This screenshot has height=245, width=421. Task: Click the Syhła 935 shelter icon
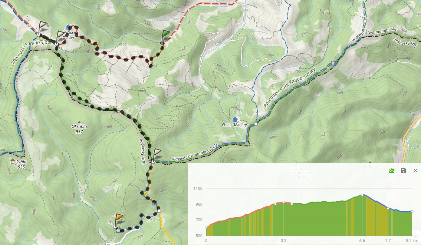tap(12, 161)
